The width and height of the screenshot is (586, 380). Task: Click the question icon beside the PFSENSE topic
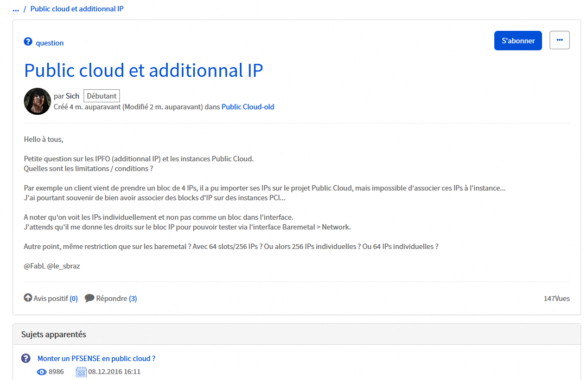coord(26,358)
